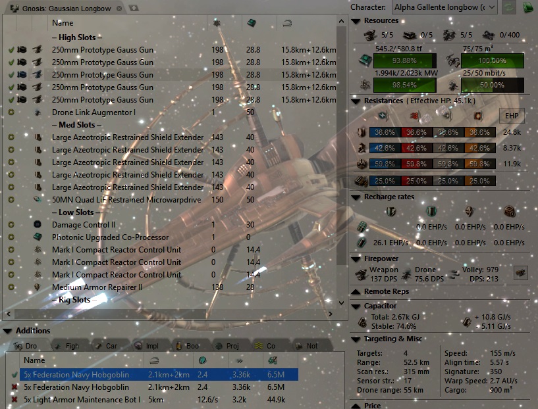Click the range column header icon
This screenshot has height=409, width=538.
click(287, 23)
